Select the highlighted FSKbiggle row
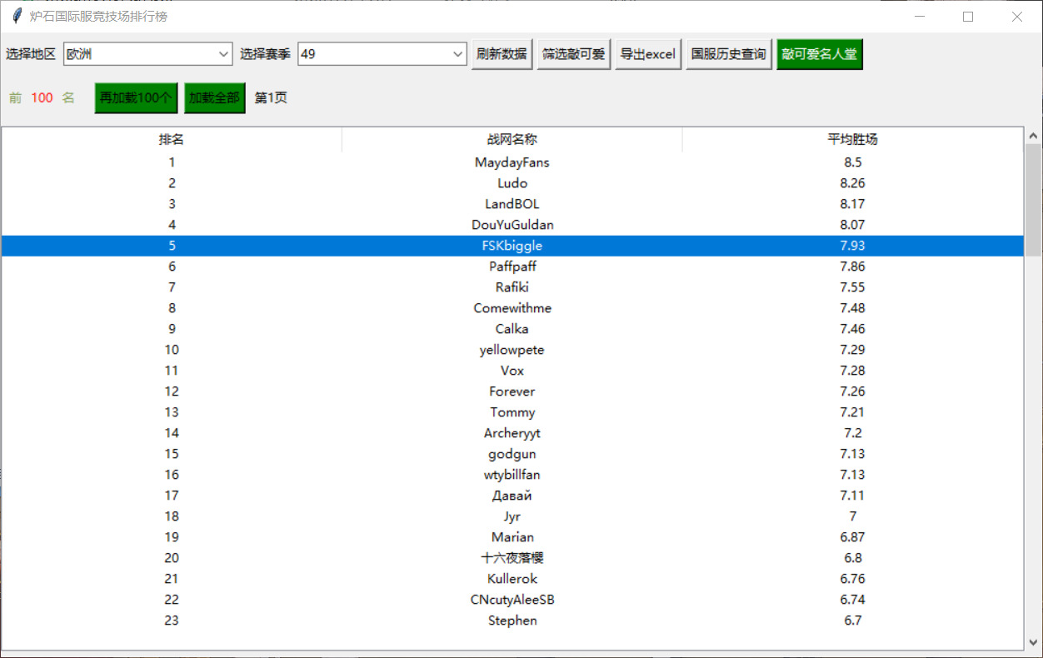Viewport: 1043px width, 658px height. 512,246
